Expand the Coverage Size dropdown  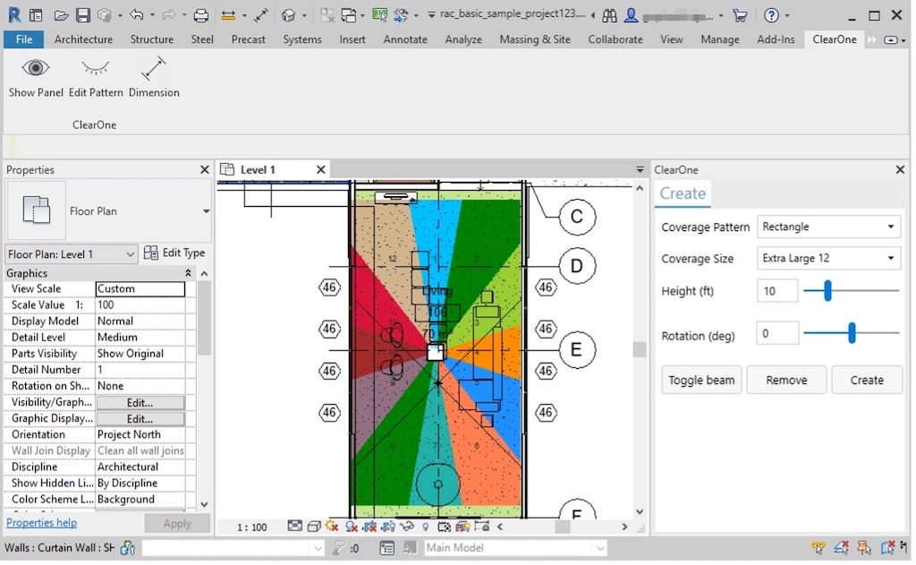(x=828, y=259)
